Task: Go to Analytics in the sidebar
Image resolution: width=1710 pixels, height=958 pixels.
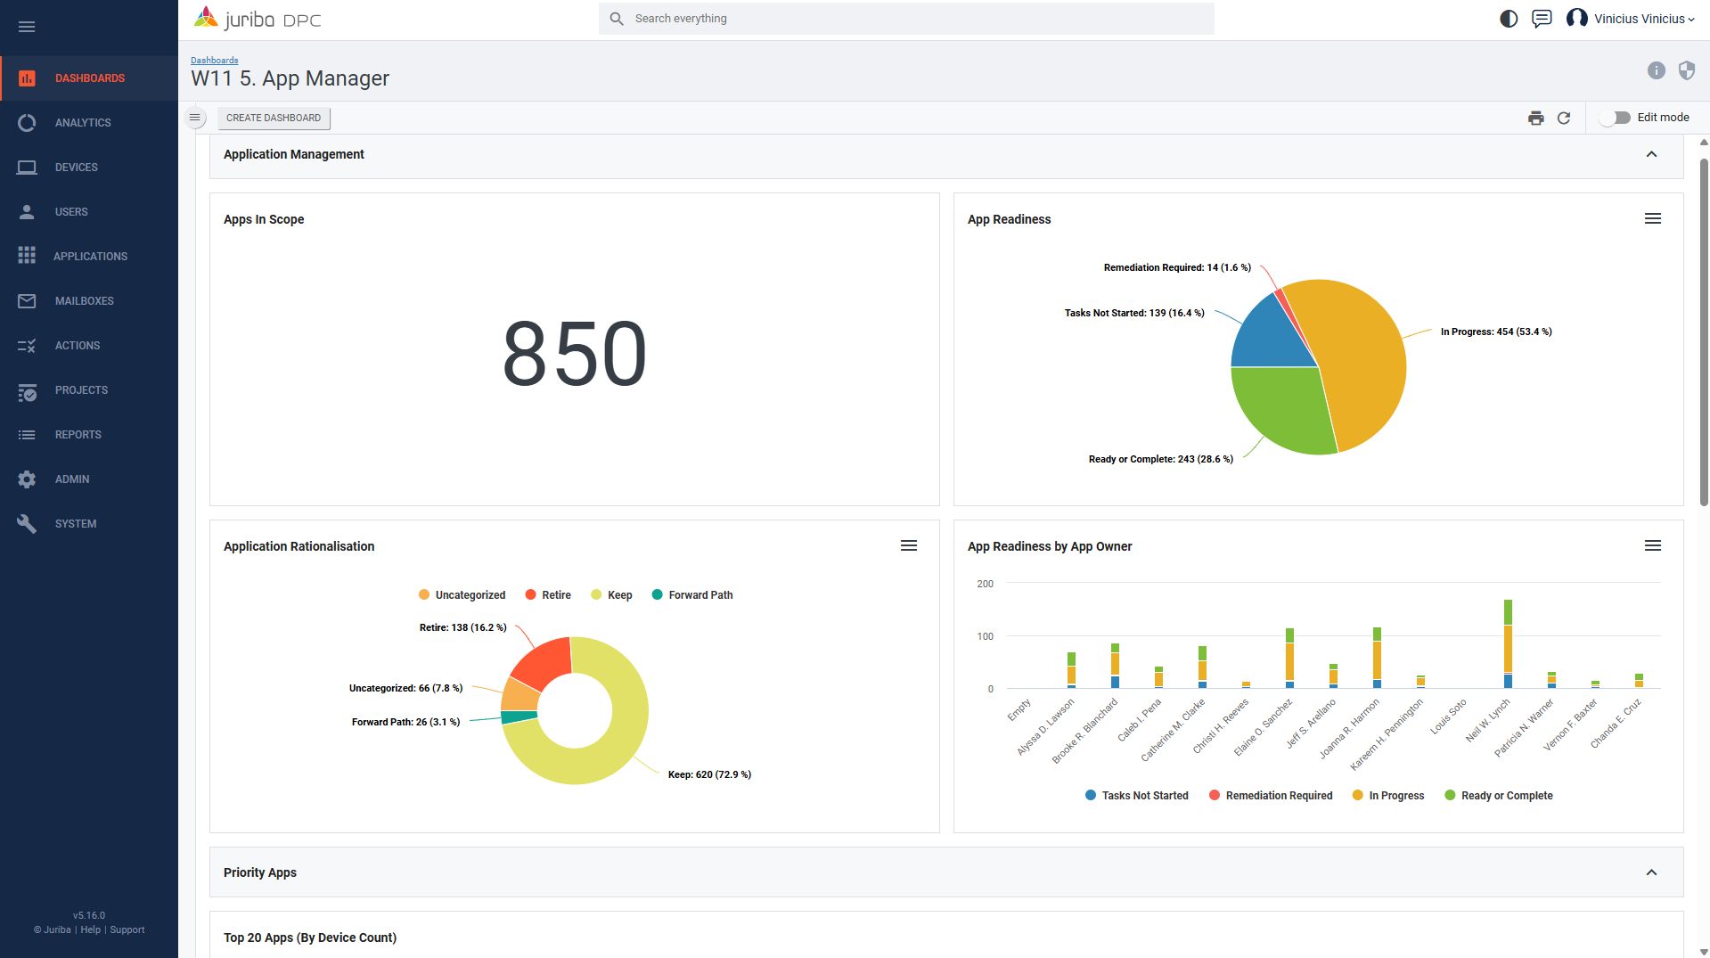Action: pyautogui.click(x=83, y=123)
